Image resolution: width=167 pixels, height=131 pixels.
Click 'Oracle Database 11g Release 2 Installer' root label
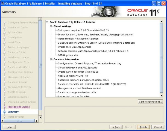pyautogui.click(x=72, y=22)
